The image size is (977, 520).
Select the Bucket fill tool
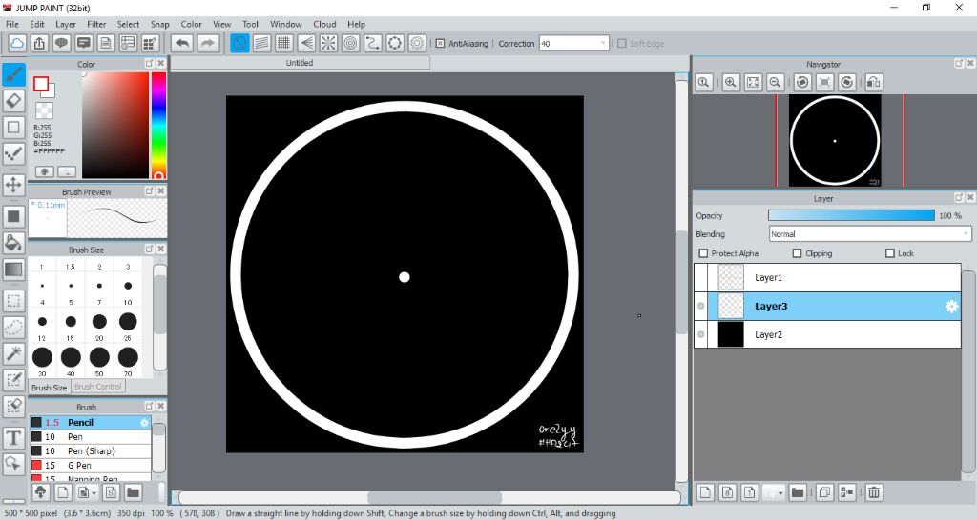coord(13,243)
